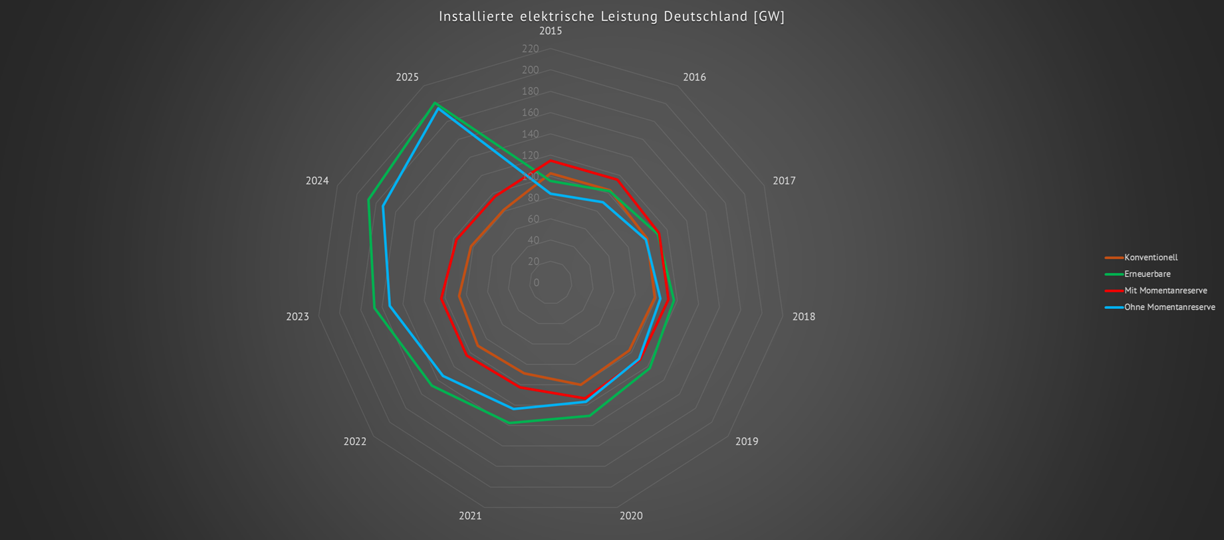Select the 'Ohne Momentanreserve' legend text

click(x=1169, y=308)
